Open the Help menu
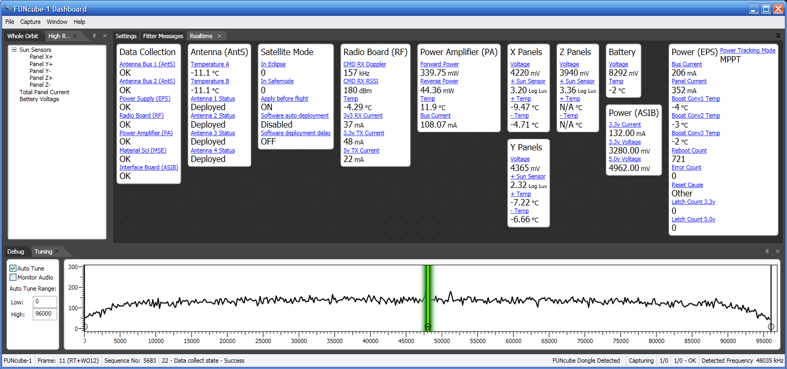Image resolution: width=787 pixels, height=369 pixels. 79,22
